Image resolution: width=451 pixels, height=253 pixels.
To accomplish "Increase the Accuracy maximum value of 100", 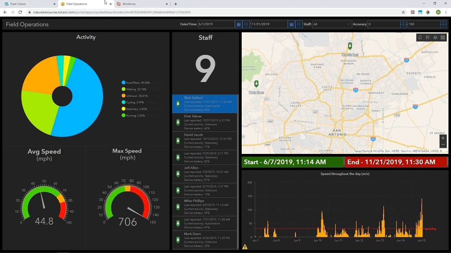I will pyautogui.click(x=444, y=22).
